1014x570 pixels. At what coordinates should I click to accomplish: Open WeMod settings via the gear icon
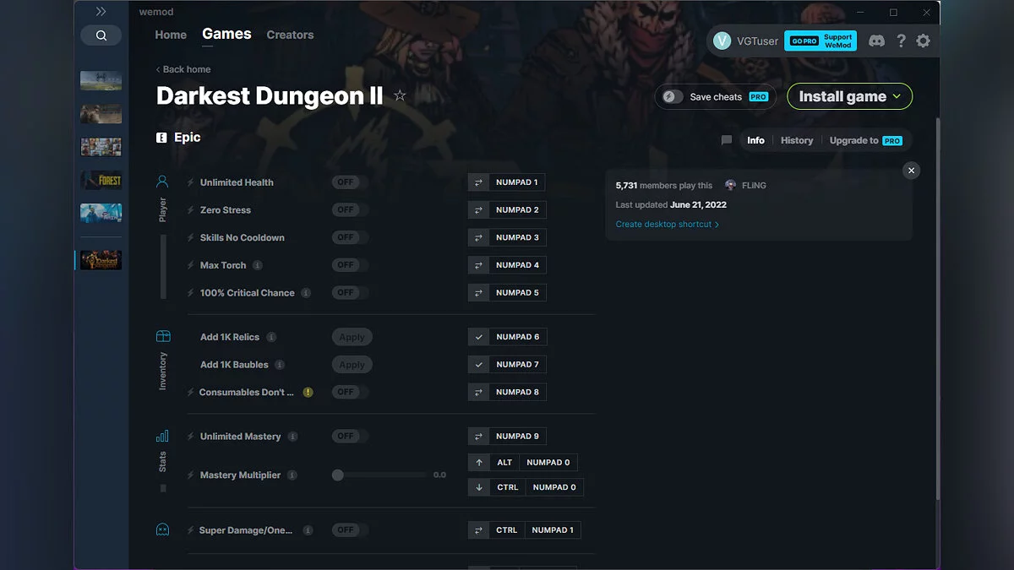(923, 40)
